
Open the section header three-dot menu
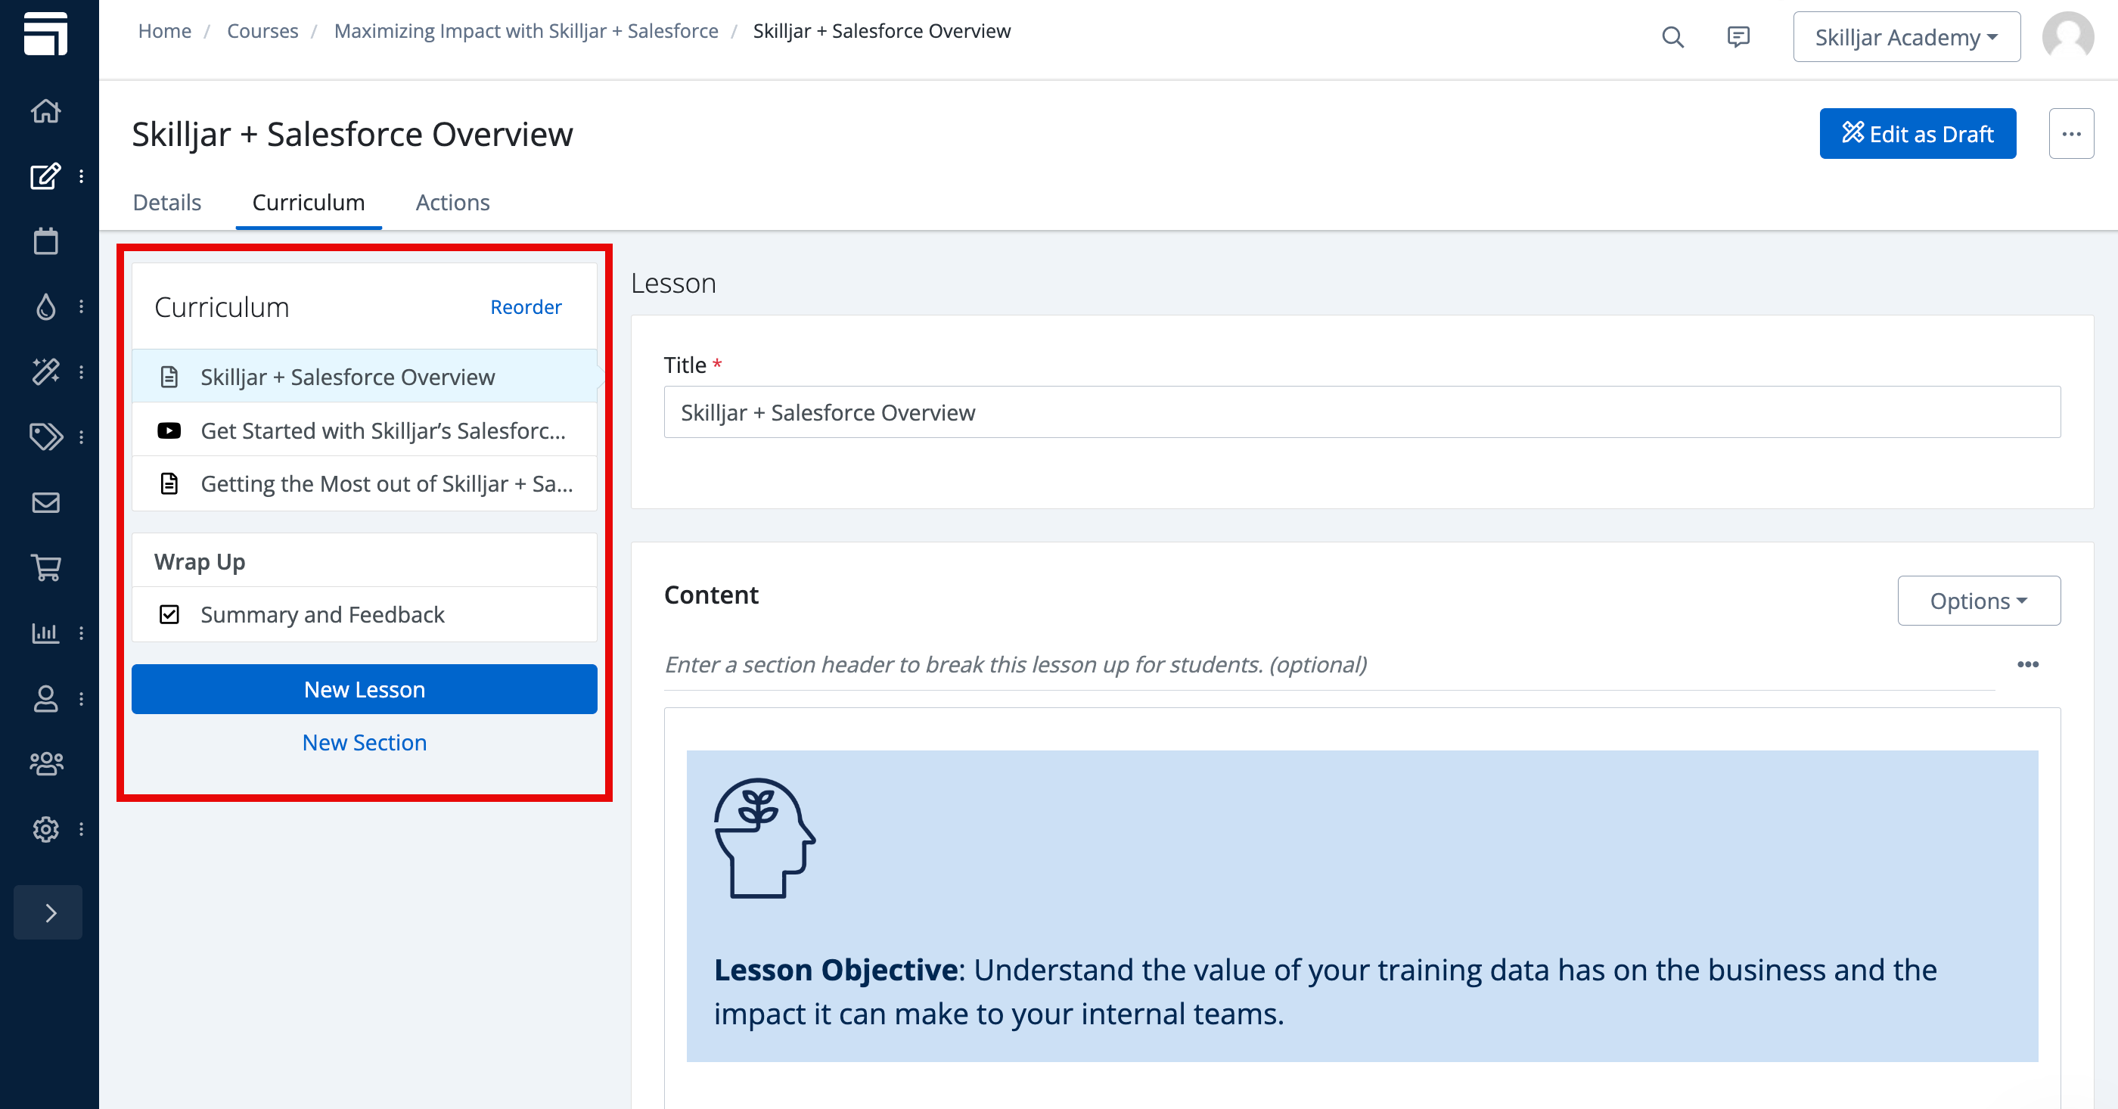coord(2027,664)
